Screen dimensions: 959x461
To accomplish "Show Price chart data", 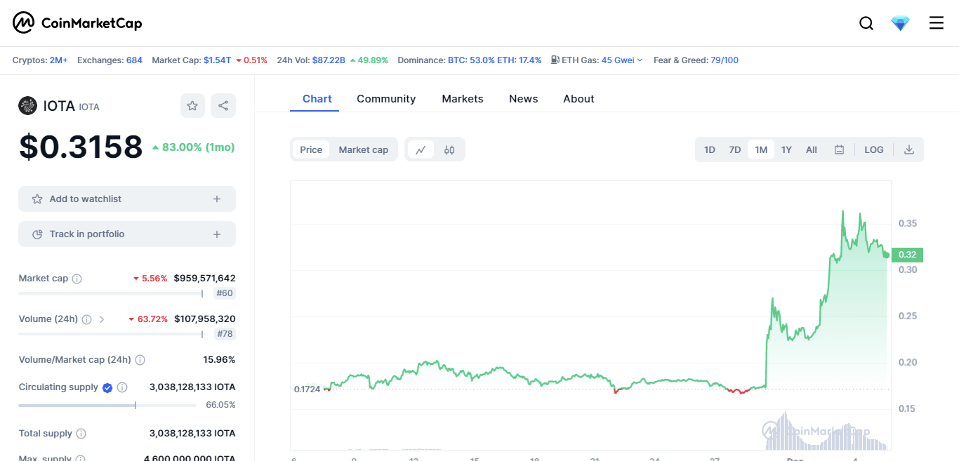I will 311,149.
